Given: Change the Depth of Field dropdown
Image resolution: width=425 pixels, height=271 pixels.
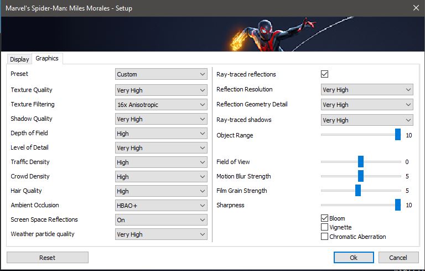Looking at the screenshot, I should [161, 134].
